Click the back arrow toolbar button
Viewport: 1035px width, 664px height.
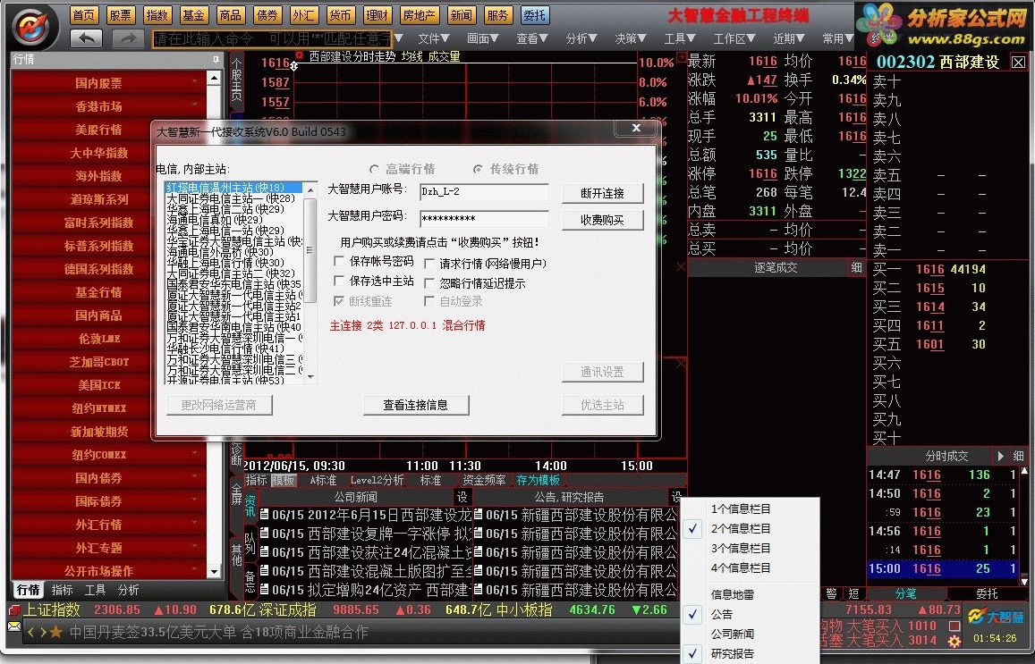click(86, 38)
